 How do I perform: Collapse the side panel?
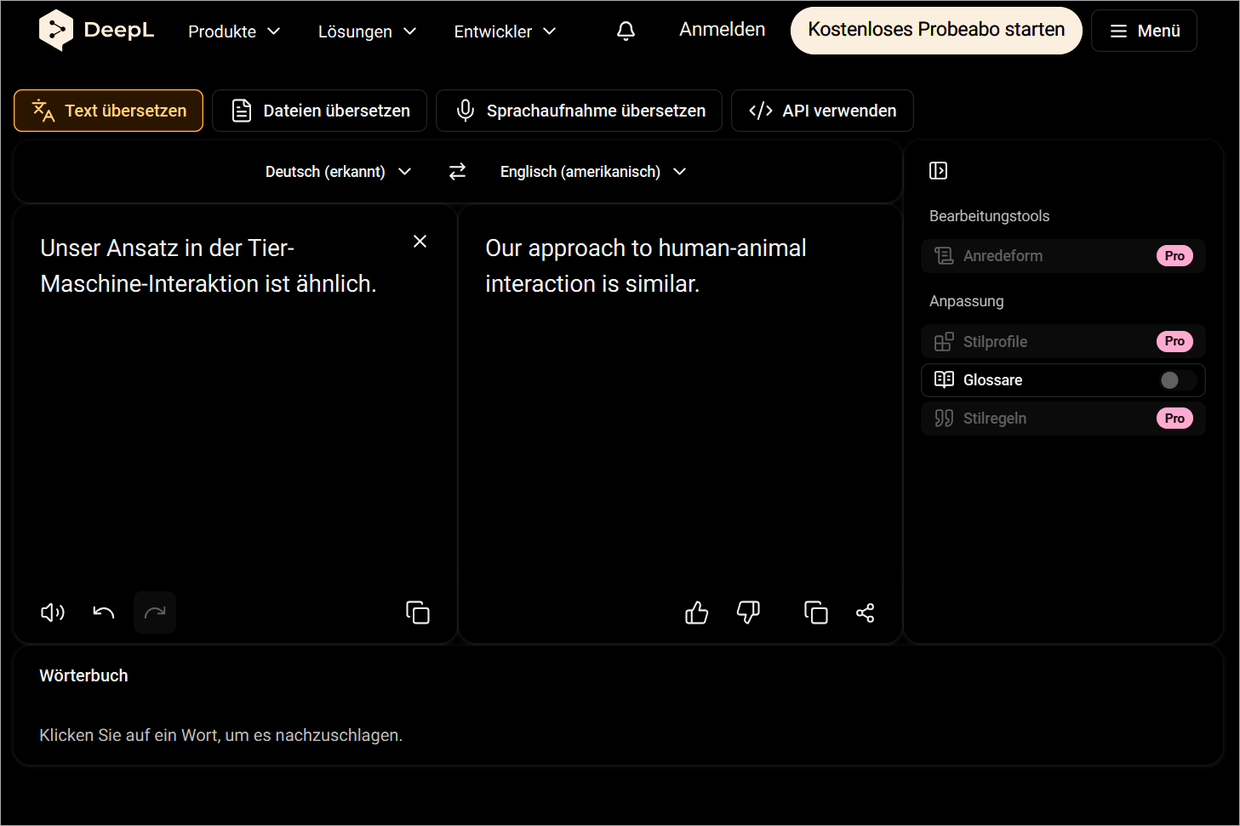938,171
